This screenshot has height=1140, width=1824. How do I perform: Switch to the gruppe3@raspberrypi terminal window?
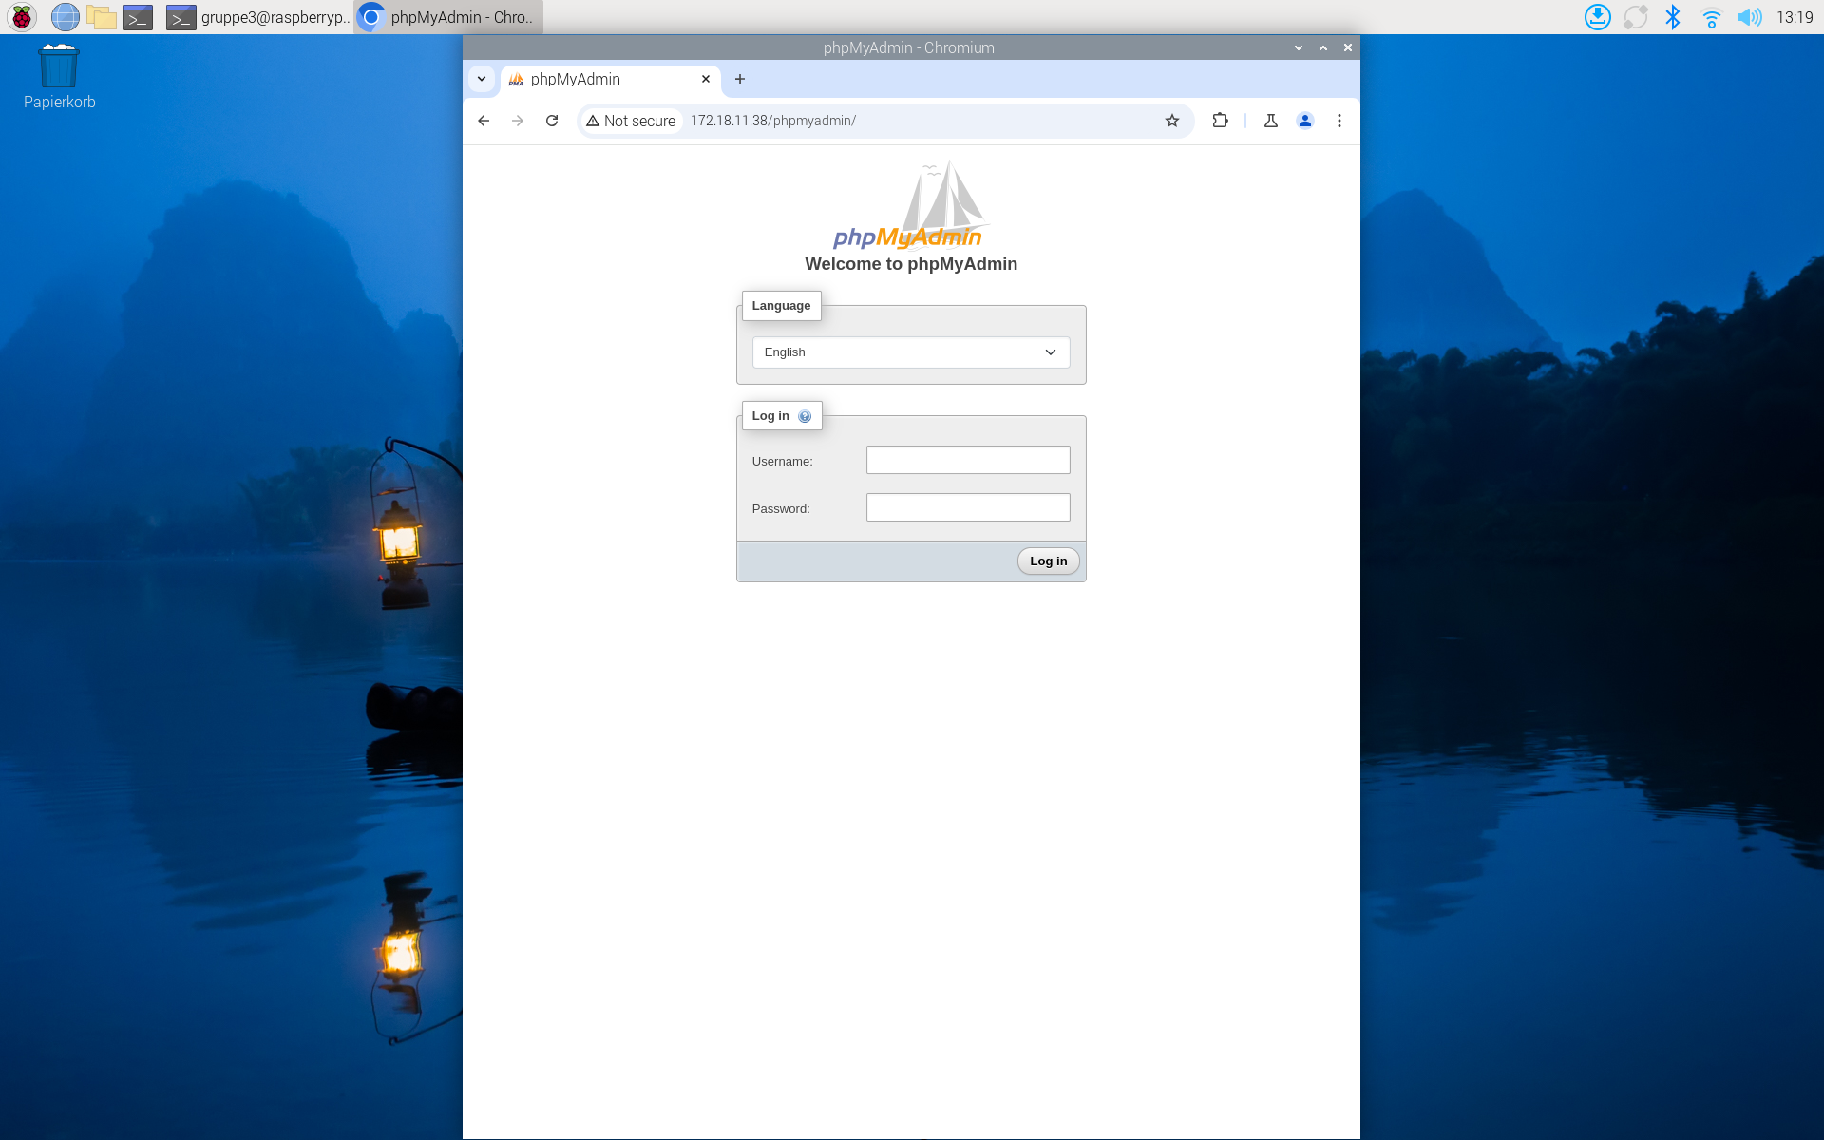click(257, 17)
